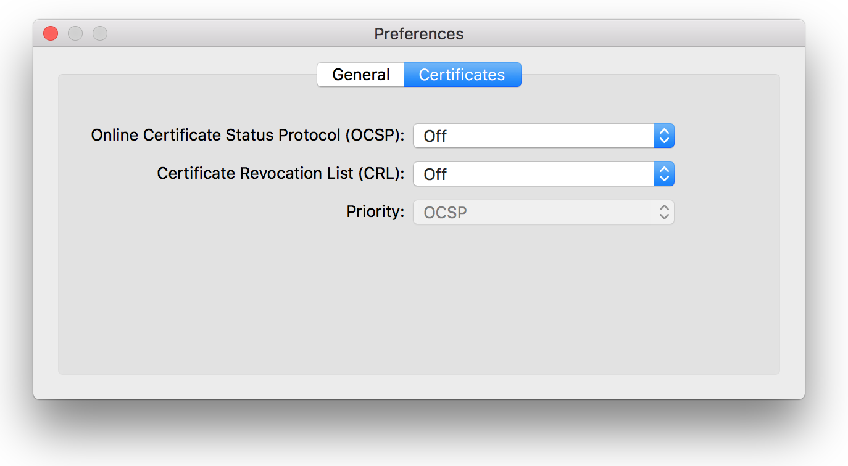Open the Certificate Revocation List dropdown

(x=534, y=174)
